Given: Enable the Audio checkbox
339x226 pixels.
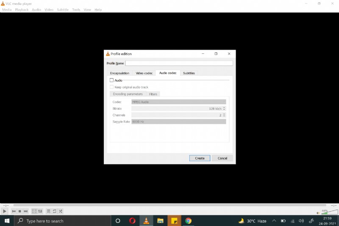Looking at the screenshot, I should pyautogui.click(x=111, y=80).
